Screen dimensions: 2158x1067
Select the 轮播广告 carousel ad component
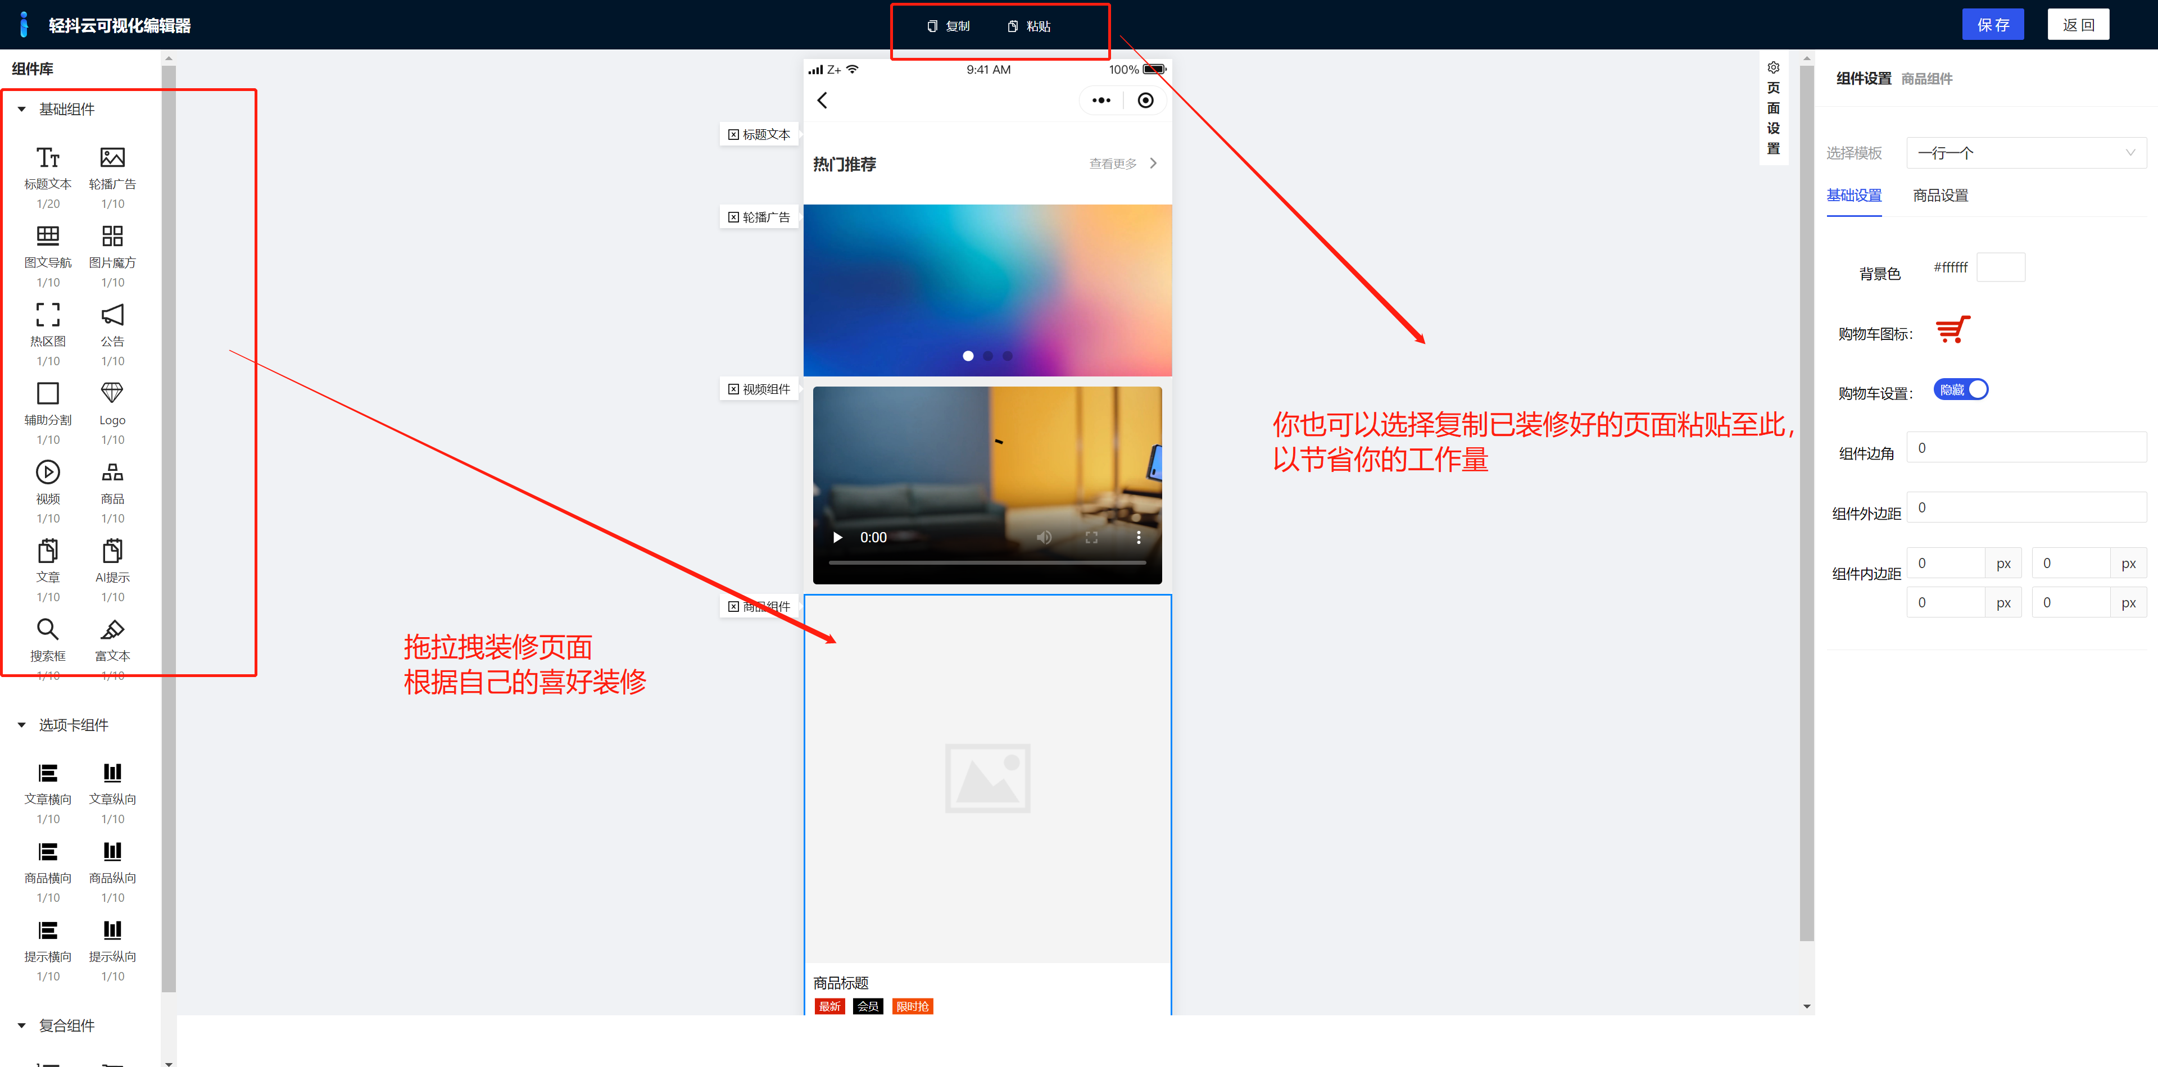click(112, 177)
